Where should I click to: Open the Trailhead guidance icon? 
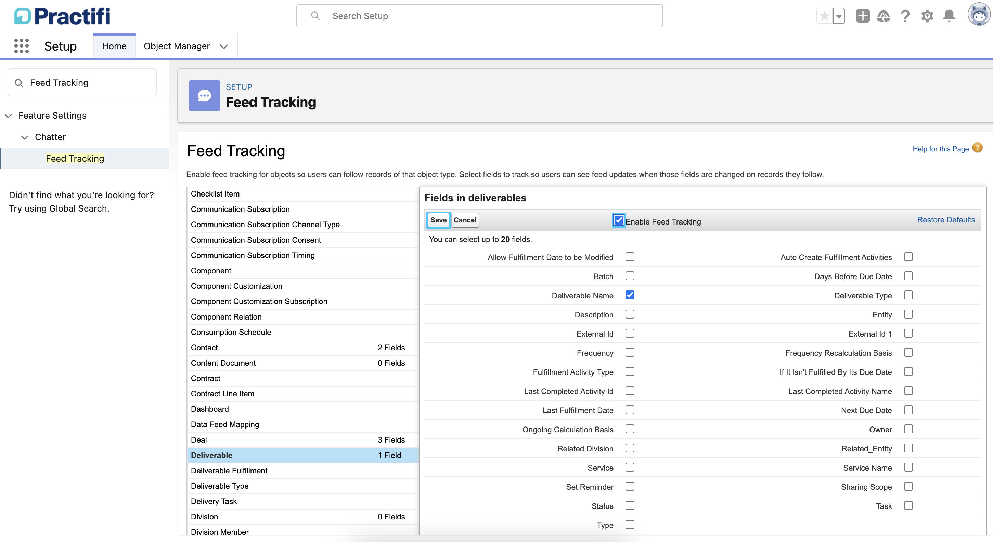pyautogui.click(x=883, y=16)
